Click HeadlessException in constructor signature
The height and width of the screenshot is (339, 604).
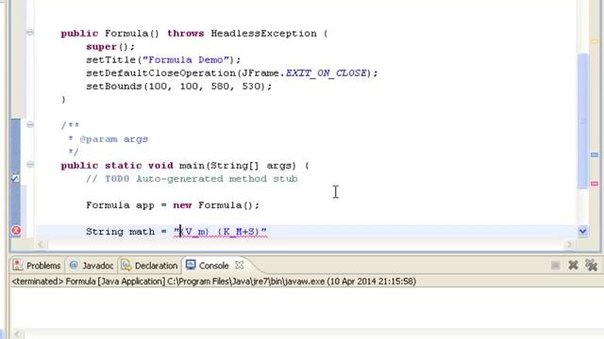264,34
